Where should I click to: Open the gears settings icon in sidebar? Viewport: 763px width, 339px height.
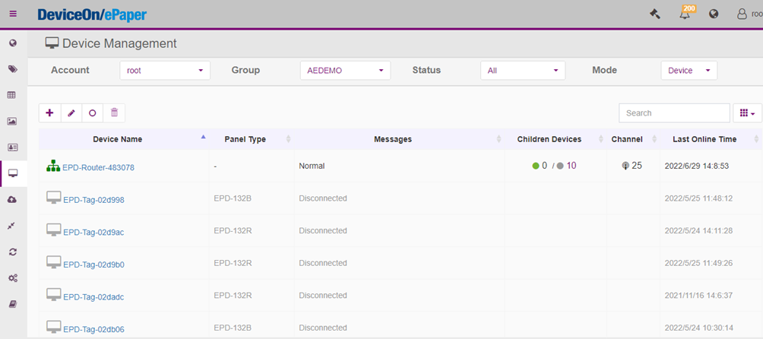point(13,278)
